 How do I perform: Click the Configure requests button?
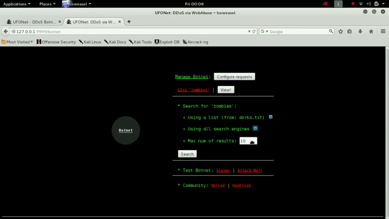coord(234,77)
